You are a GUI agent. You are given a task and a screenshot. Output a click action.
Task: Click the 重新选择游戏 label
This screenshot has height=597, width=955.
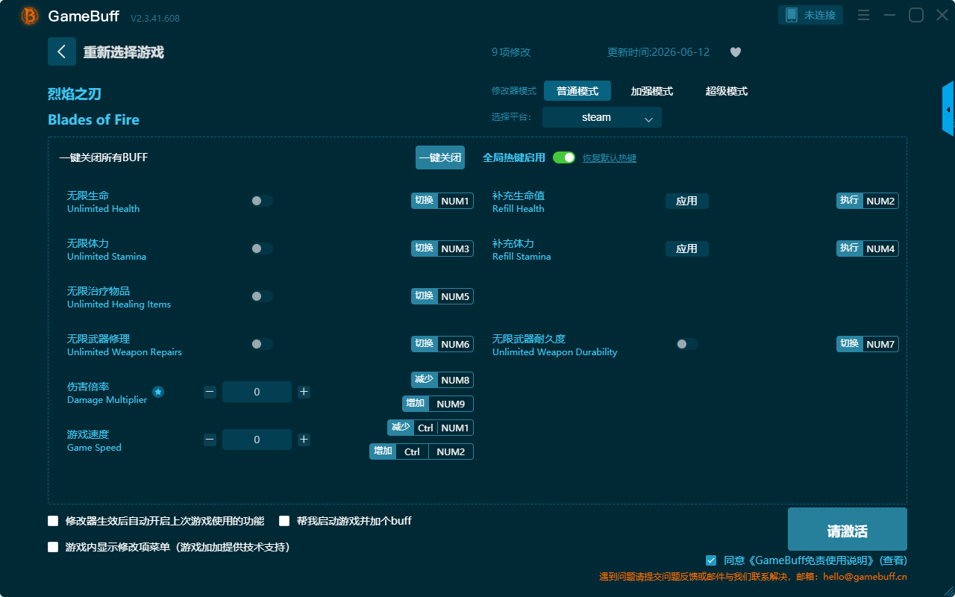click(124, 52)
